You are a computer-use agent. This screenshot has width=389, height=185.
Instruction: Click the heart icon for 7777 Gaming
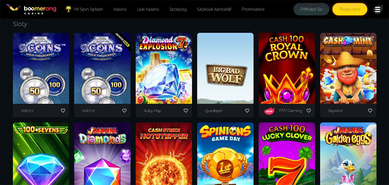click(x=308, y=111)
